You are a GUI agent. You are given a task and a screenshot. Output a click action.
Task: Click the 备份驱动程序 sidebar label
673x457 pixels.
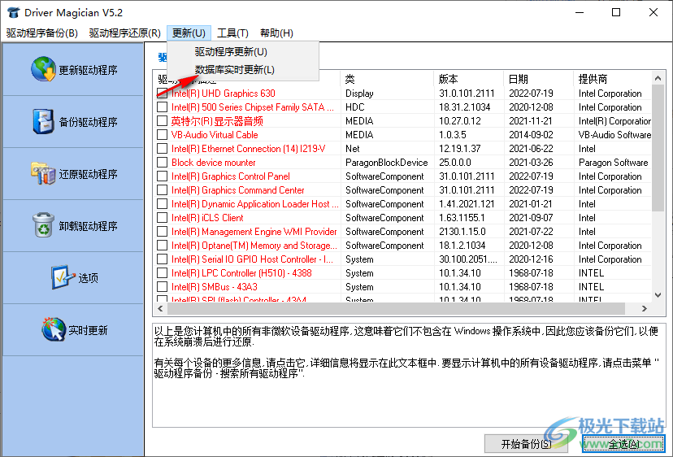tap(88, 122)
